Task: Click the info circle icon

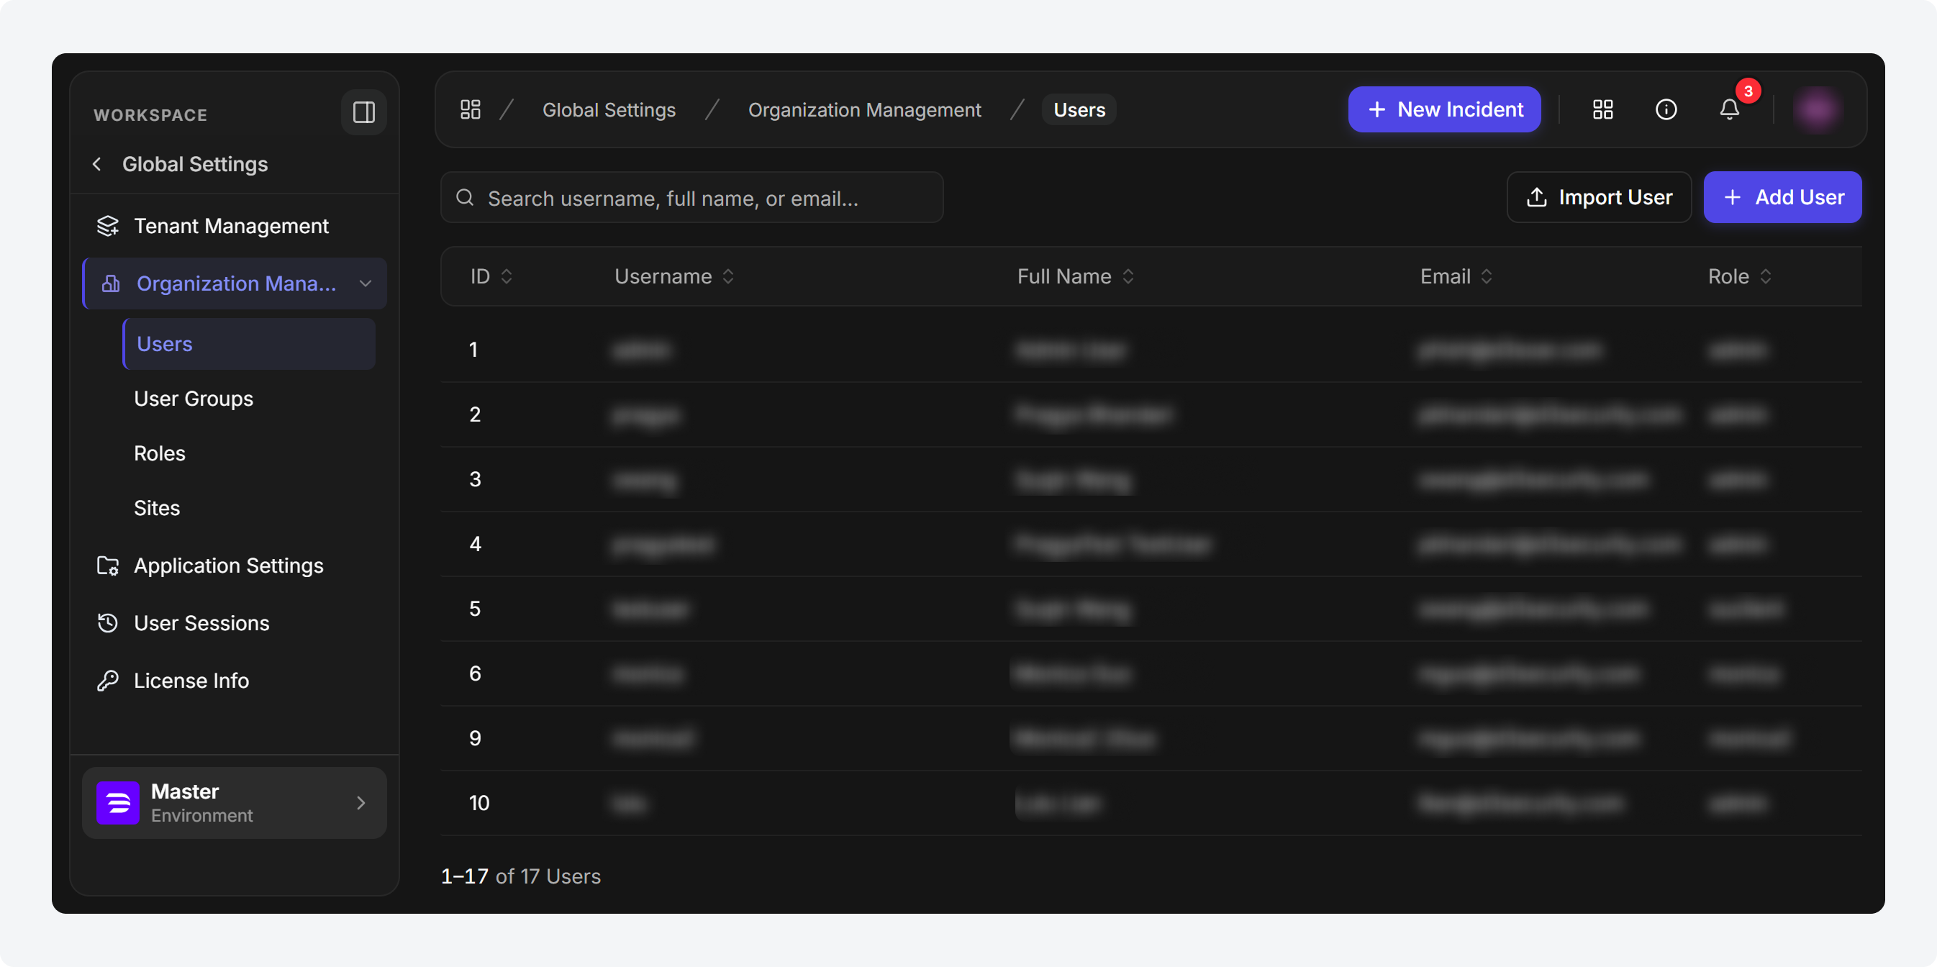Action: (x=1666, y=110)
